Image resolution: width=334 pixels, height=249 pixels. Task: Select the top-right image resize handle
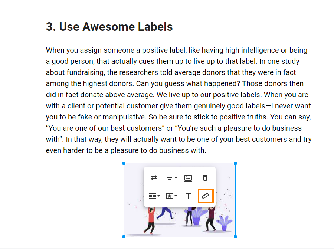point(235,163)
